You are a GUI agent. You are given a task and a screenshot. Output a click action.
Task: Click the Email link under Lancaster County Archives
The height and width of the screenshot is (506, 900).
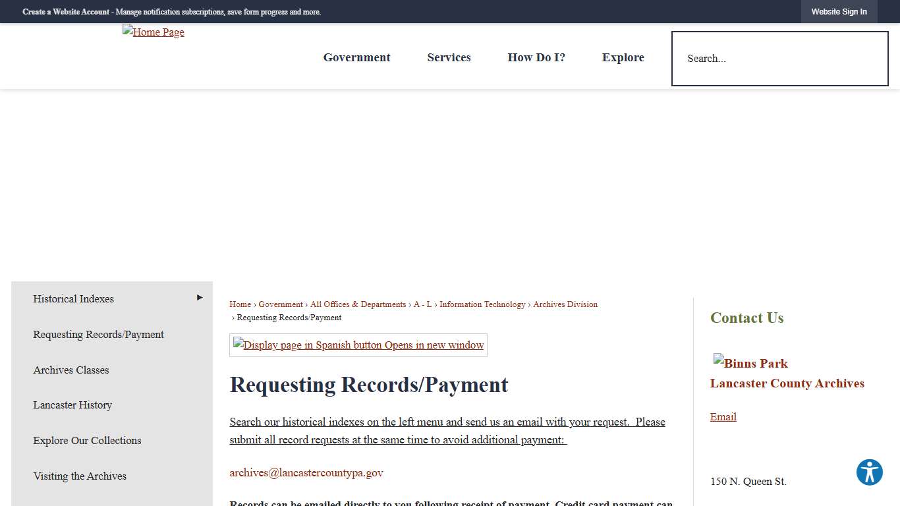click(723, 416)
